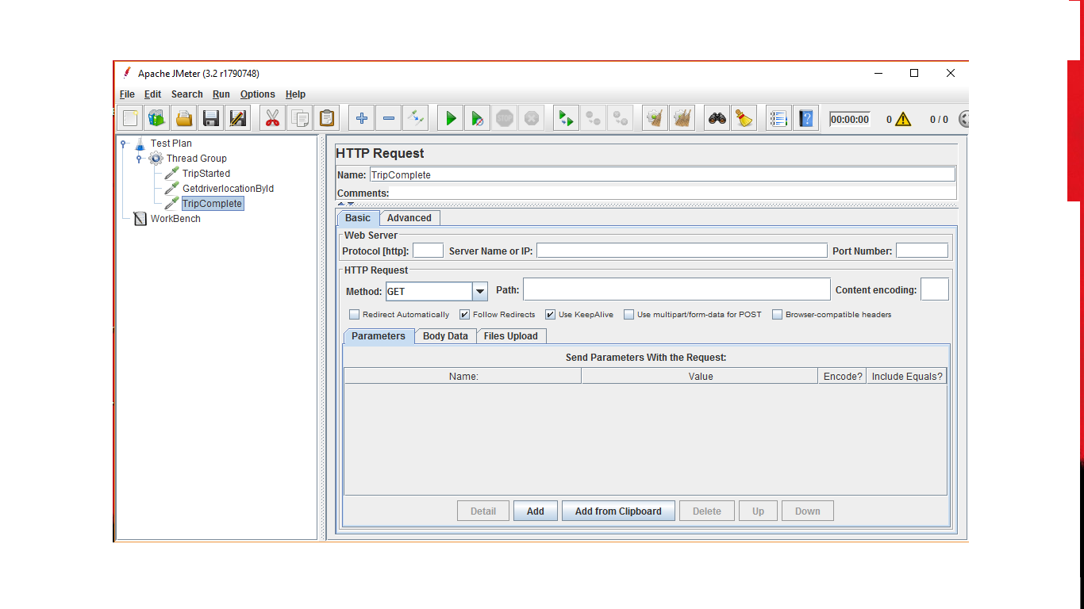Enable Use multipart/form-data for POST checkbox

[629, 315]
